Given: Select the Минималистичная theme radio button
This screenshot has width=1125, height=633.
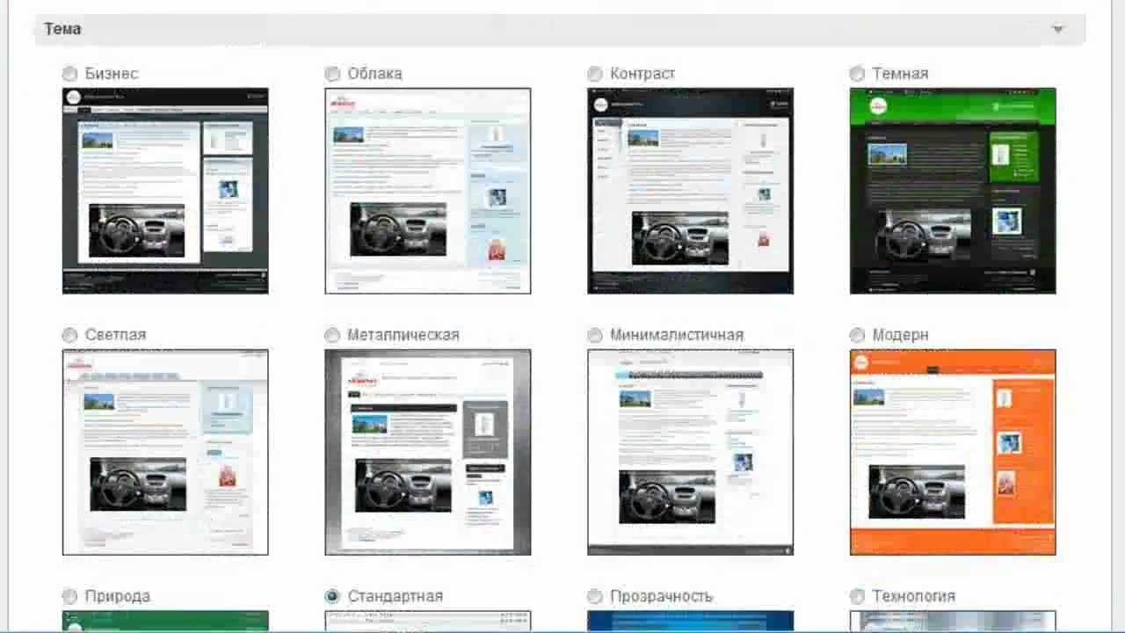Looking at the screenshot, I should tap(595, 335).
